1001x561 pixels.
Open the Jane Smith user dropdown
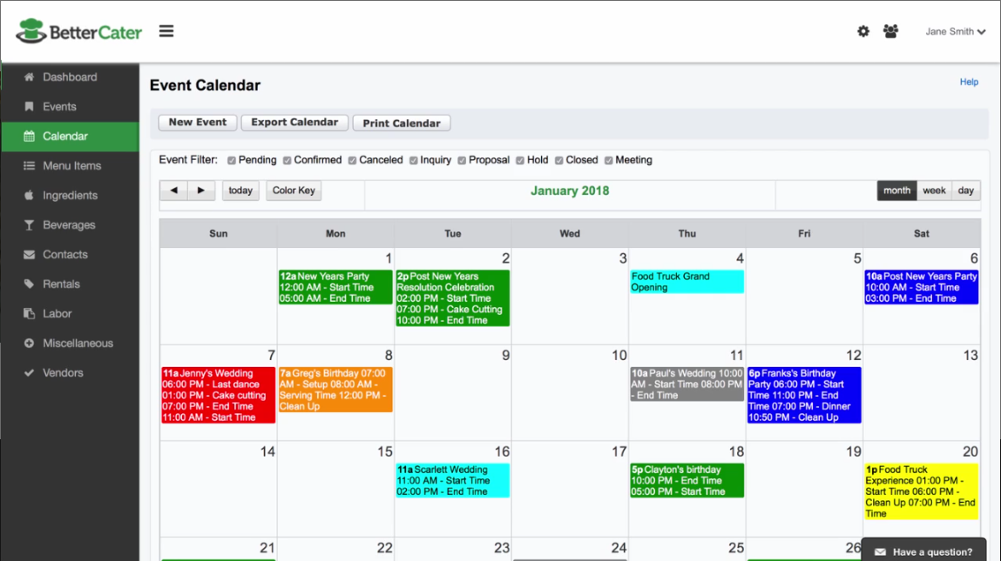click(955, 31)
